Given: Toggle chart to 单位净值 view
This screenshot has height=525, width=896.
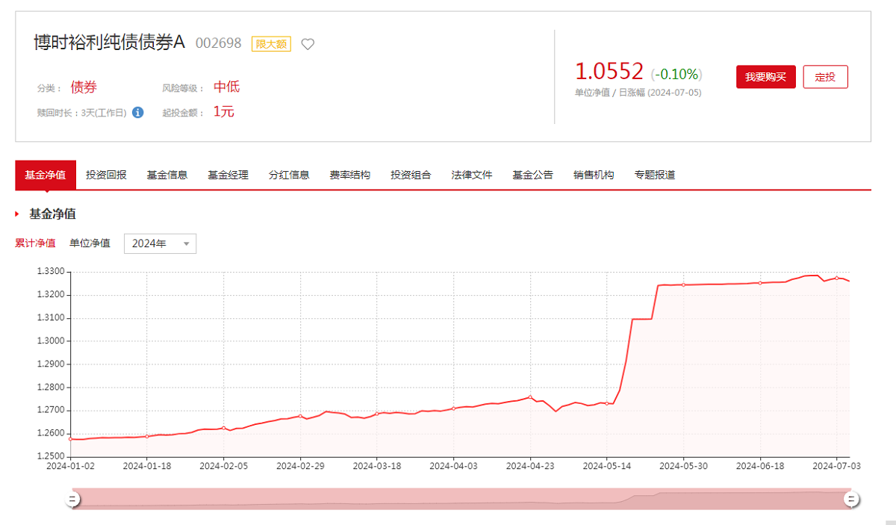Looking at the screenshot, I should click(x=90, y=243).
